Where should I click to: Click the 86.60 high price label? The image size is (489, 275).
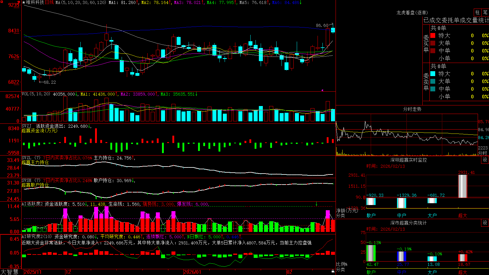(322, 25)
